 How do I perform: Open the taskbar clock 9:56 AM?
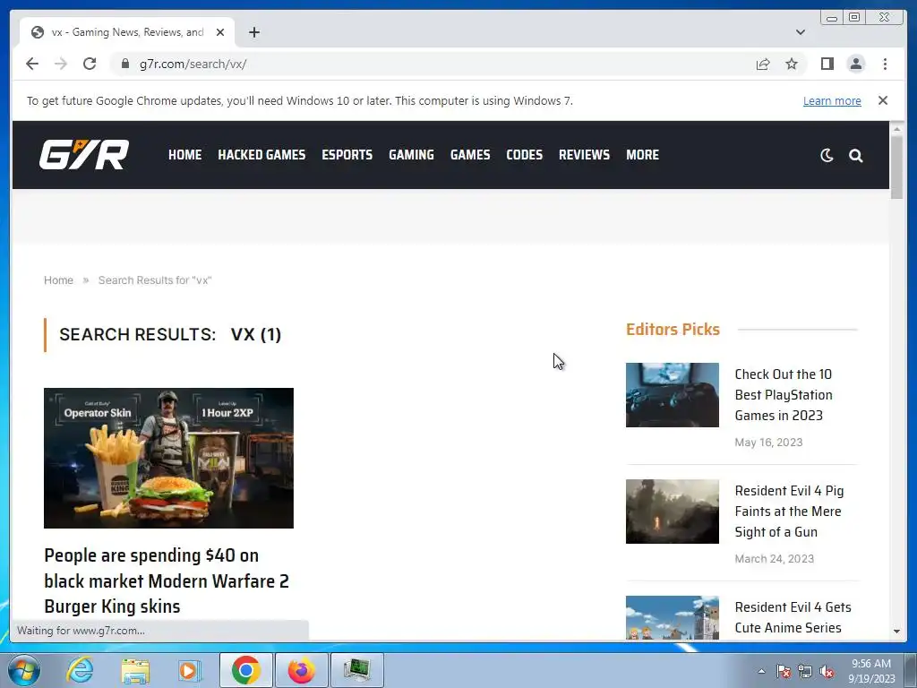pyautogui.click(x=870, y=671)
